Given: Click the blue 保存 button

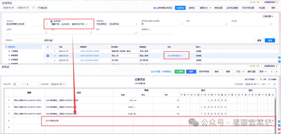Looking at the screenshot, I should pyautogui.click(x=191, y=72).
